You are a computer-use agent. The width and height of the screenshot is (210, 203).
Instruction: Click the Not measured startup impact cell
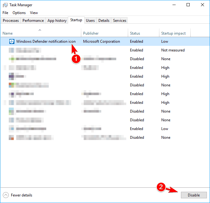tap(173, 50)
